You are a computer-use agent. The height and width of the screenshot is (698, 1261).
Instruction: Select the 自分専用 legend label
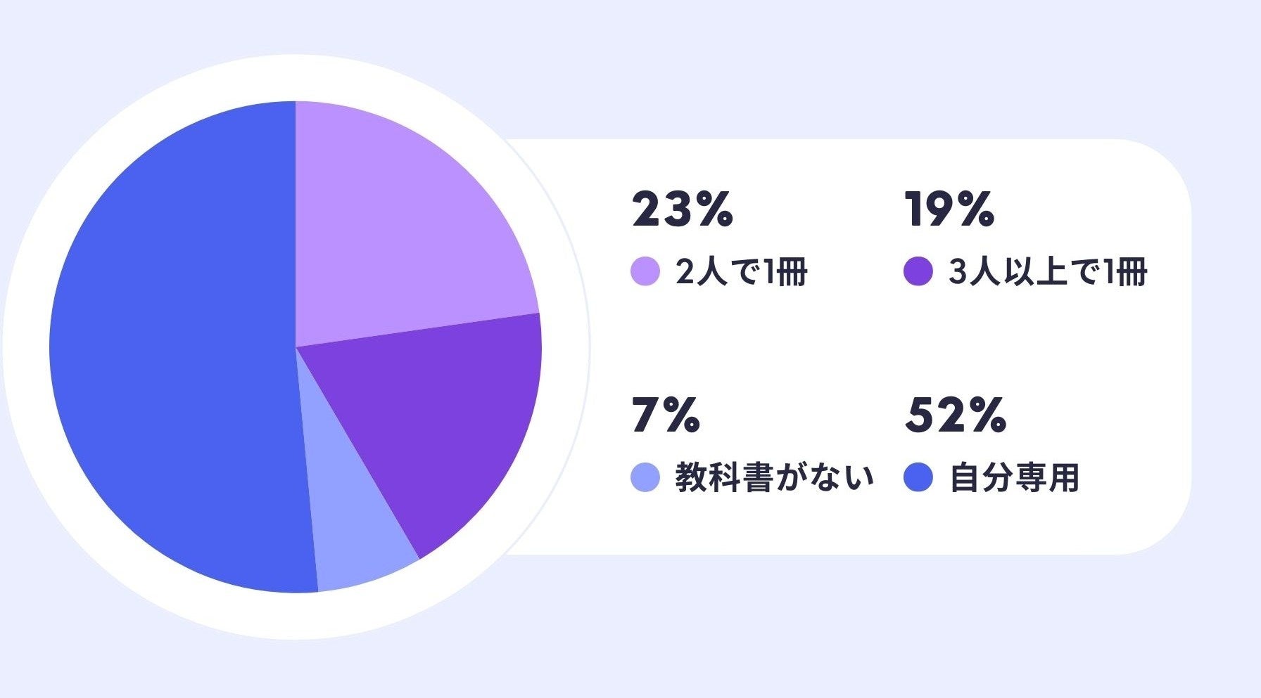1013,478
